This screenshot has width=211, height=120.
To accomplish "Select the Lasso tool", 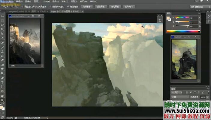I will (x=2, y=25).
